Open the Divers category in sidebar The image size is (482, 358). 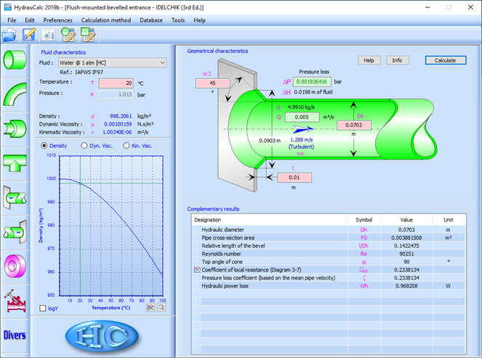[x=15, y=335]
